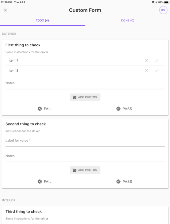Switch to the DONE (0) tab

tap(128, 21)
